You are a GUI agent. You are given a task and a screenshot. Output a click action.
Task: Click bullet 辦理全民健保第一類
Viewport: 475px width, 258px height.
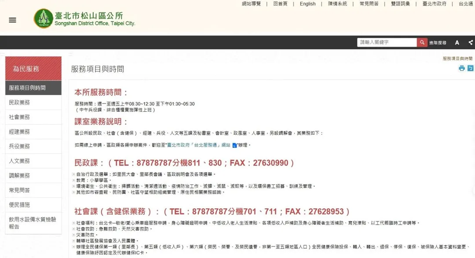(273, 250)
